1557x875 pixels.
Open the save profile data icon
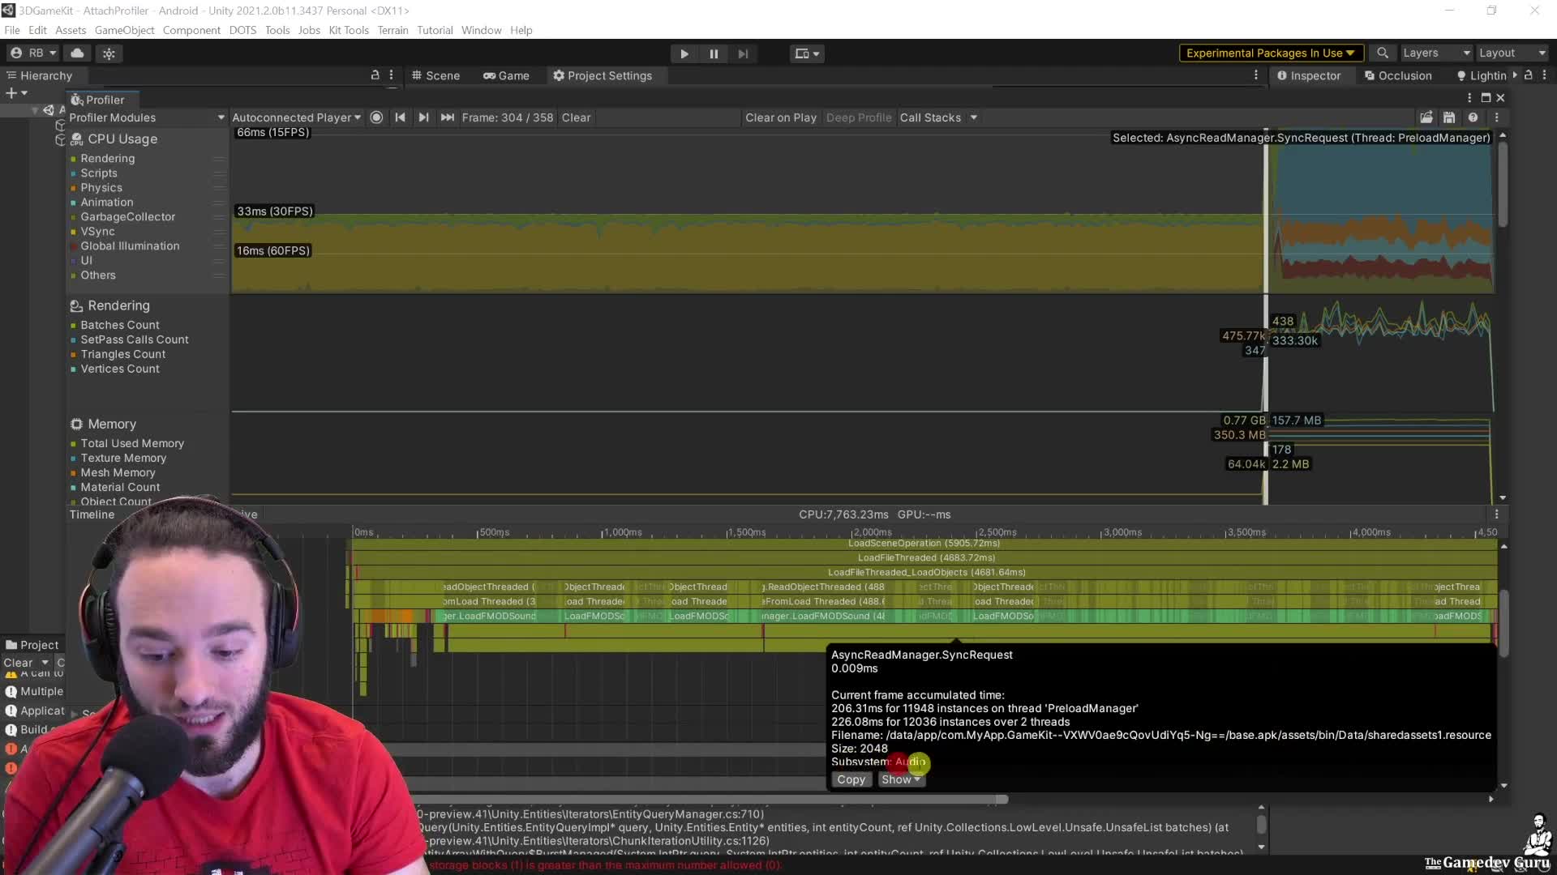(x=1450, y=117)
